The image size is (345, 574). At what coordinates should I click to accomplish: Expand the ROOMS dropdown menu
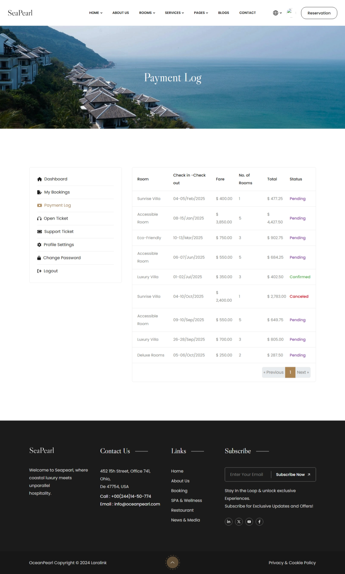pyautogui.click(x=147, y=13)
